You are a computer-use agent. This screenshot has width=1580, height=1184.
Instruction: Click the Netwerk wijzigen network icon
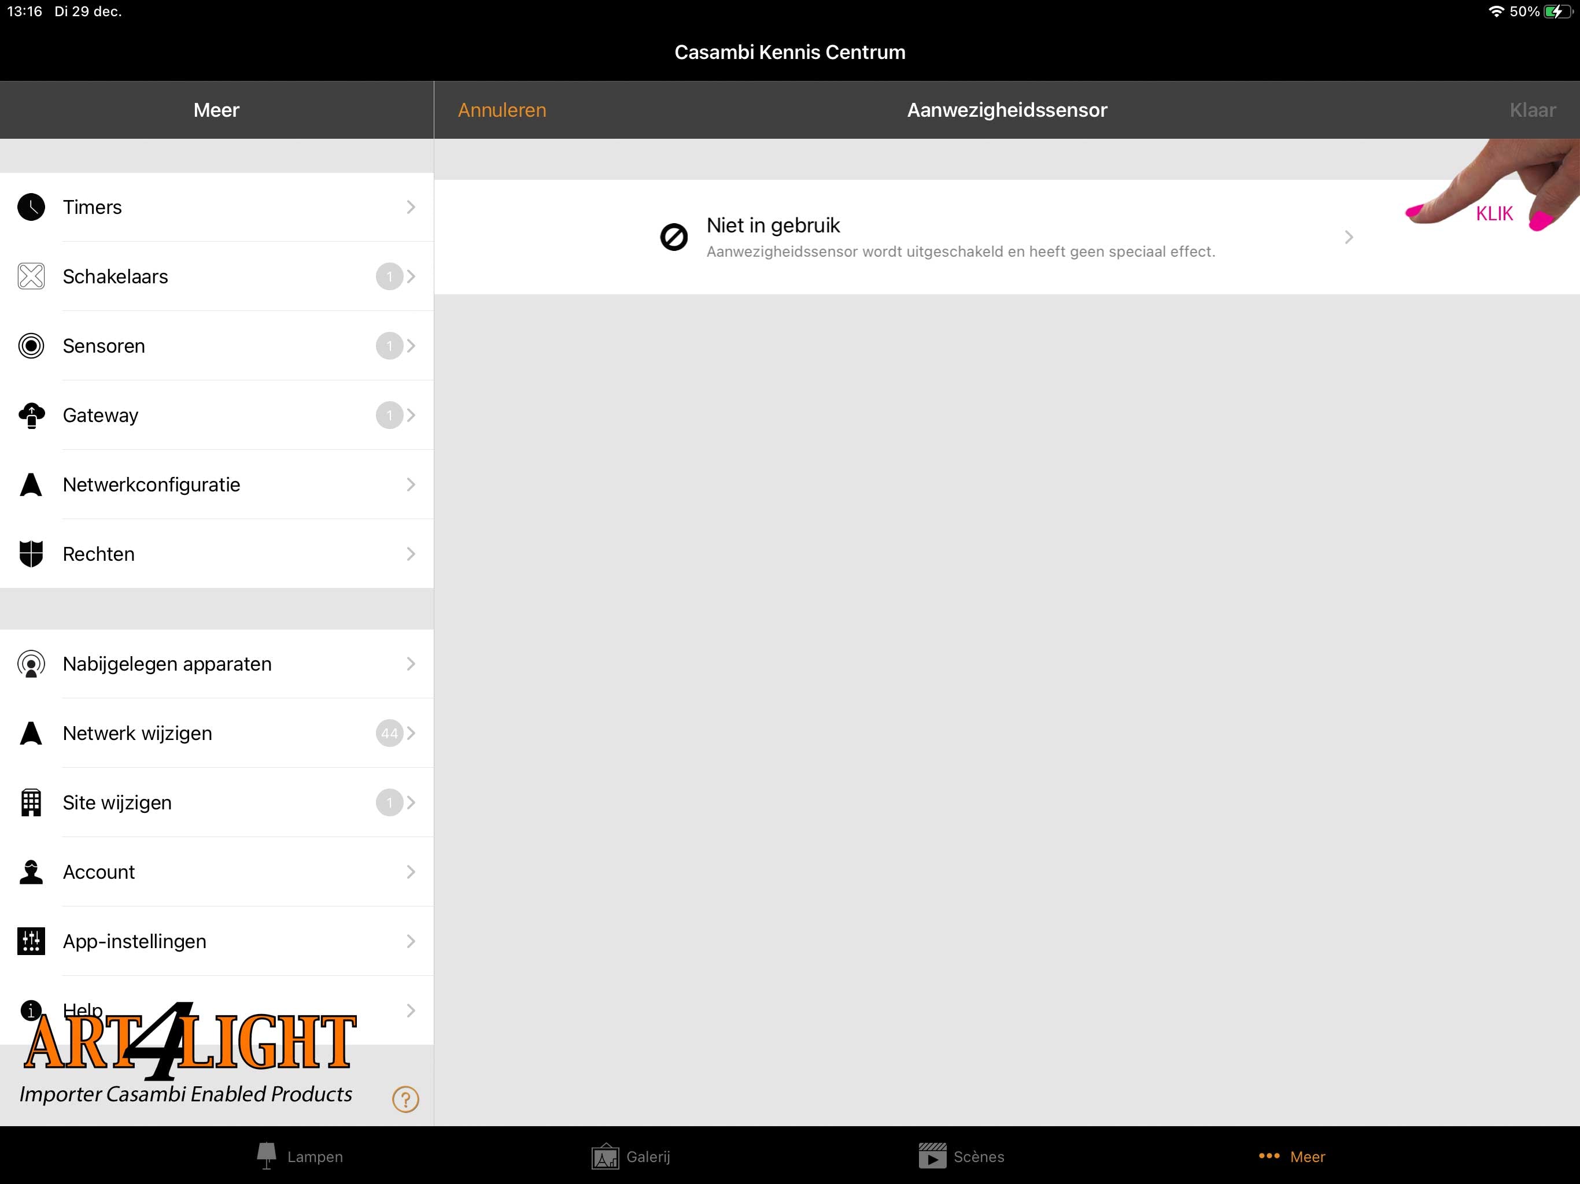pyautogui.click(x=30, y=732)
